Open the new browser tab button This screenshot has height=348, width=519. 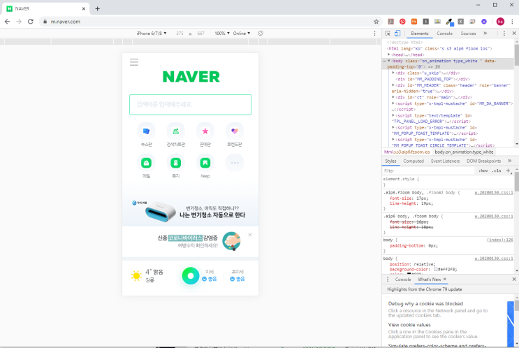97,8
